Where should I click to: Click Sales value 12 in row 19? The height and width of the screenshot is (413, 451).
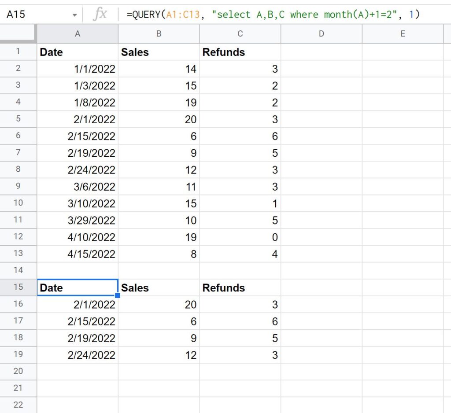tap(159, 355)
